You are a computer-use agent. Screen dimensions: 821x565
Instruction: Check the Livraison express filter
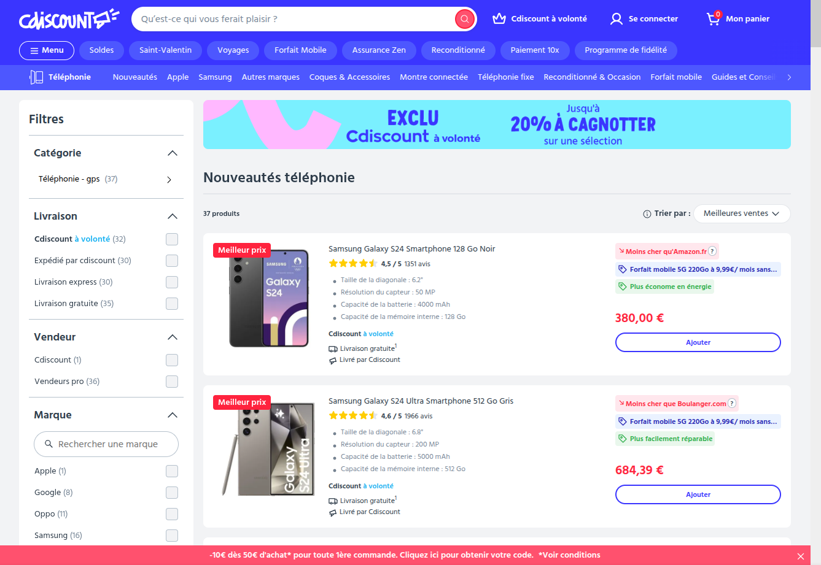click(x=172, y=282)
